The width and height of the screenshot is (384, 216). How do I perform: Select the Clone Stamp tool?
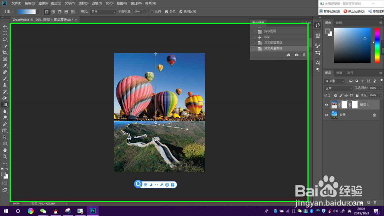point(5,85)
